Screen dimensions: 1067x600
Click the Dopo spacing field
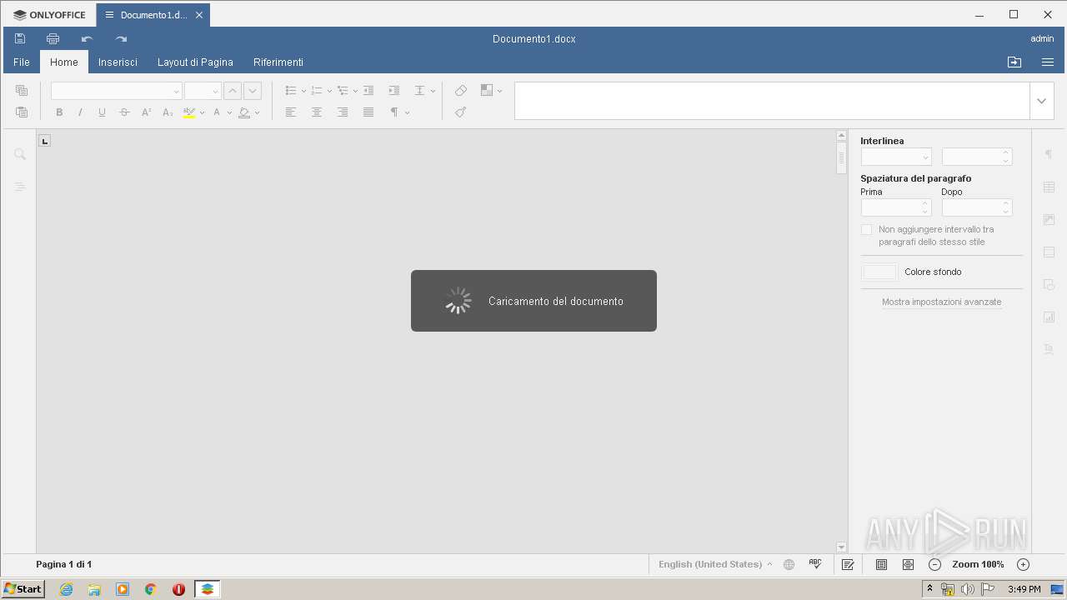[977, 207]
